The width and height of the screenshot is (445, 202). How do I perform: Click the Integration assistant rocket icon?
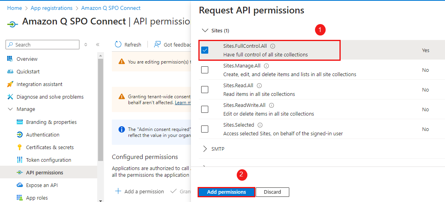pos(10,84)
